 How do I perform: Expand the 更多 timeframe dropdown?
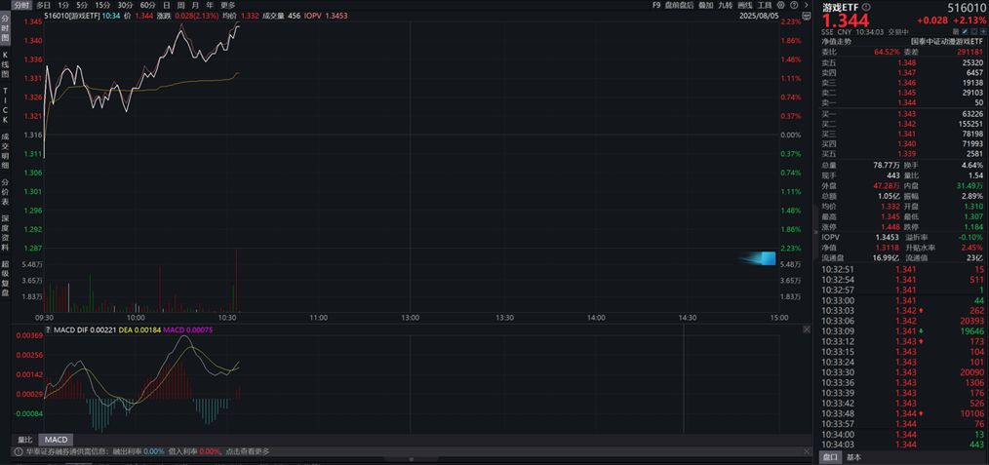click(x=228, y=5)
